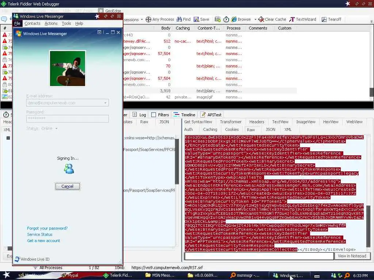Open the APITest tab

pyautogui.click(x=211, y=115)
